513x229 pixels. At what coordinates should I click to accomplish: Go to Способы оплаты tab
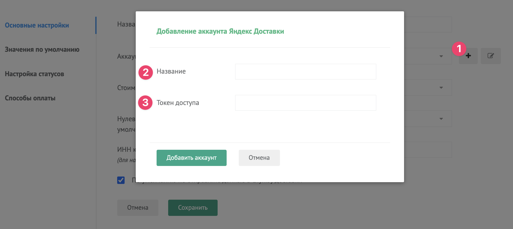[x=30, y=98]
